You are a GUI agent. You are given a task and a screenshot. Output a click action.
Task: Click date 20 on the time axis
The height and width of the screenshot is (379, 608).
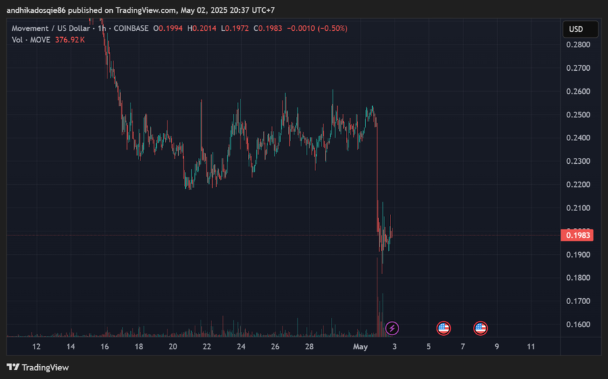[x=173, y=347]
